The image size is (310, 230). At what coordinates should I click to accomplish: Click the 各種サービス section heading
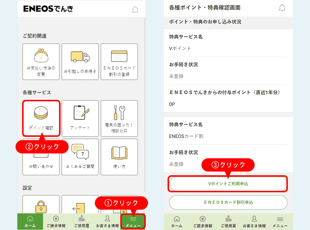point(37,92)
